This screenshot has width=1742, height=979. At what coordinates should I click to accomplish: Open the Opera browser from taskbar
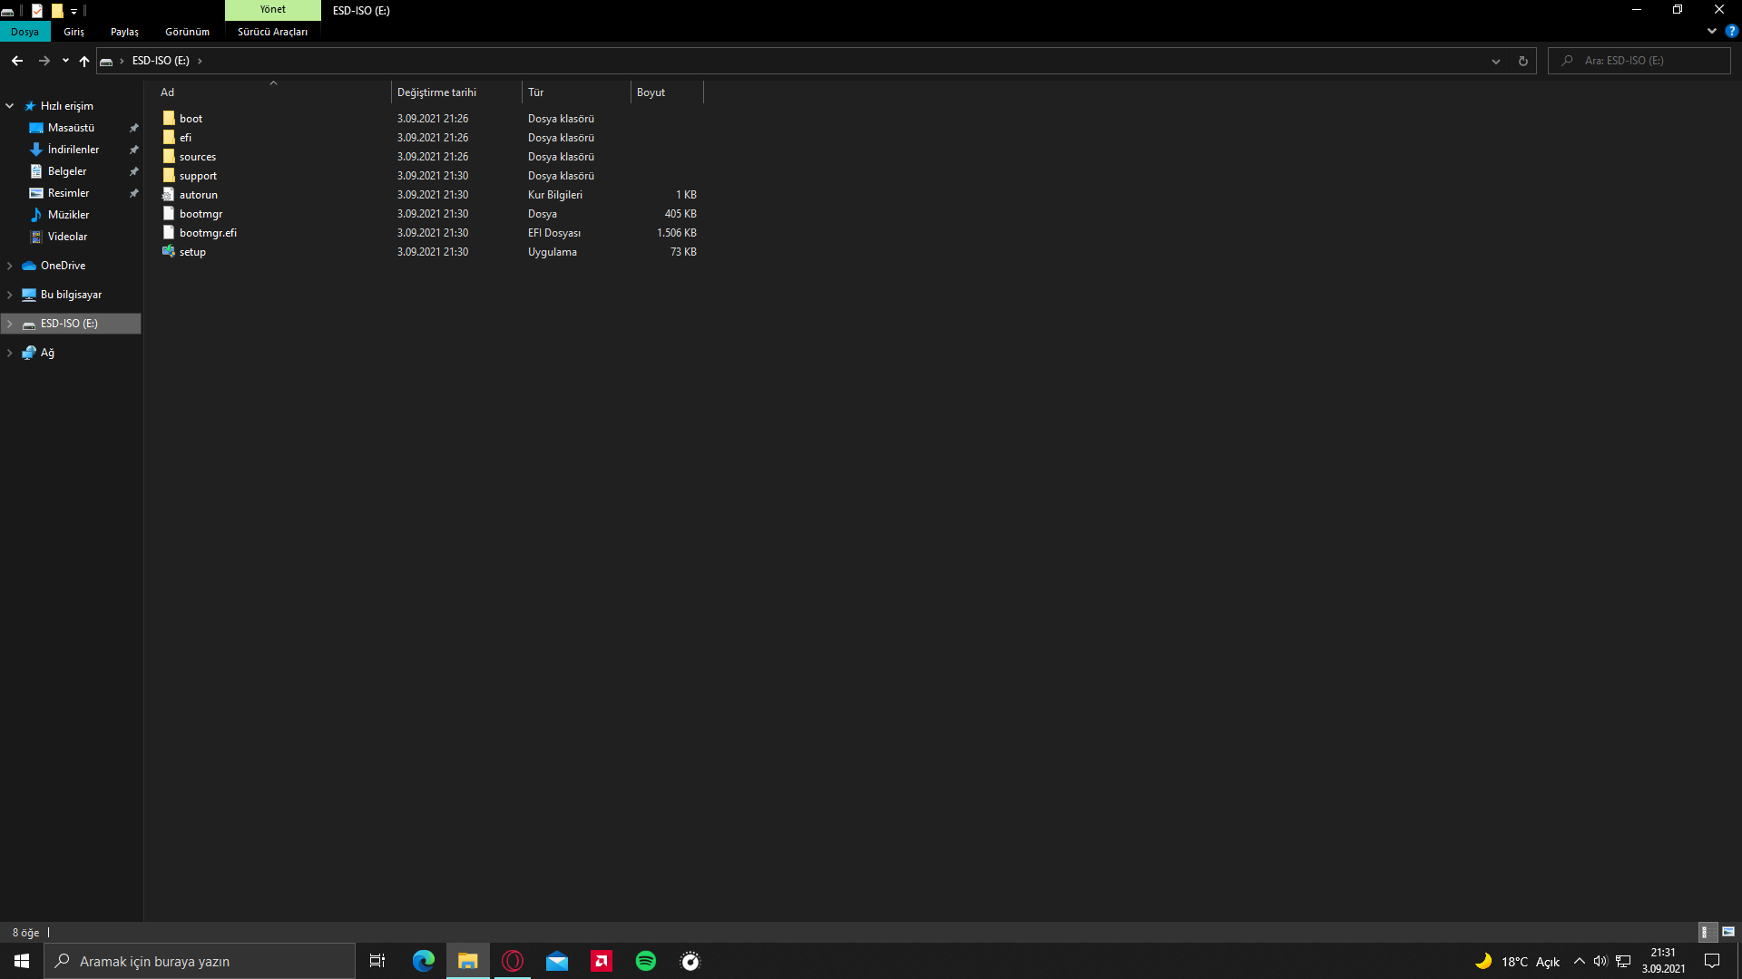point(513,961)
